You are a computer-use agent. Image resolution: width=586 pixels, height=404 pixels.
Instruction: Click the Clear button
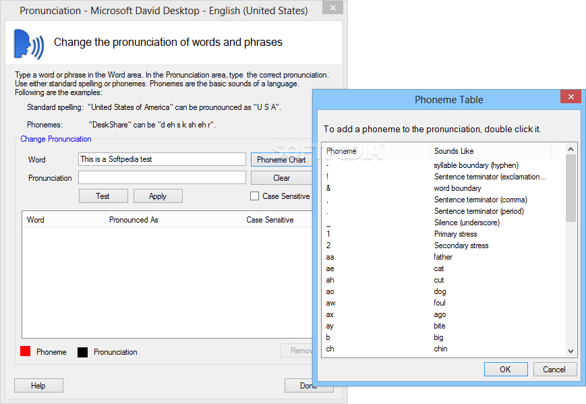point(281,178)
